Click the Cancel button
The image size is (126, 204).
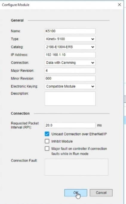pyautogui.click(x=101, y=193)
